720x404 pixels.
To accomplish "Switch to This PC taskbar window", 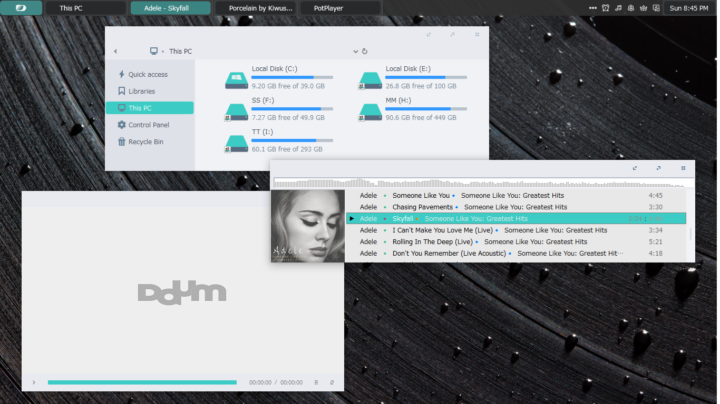I will pyautogui.click(x=85, y=8).
